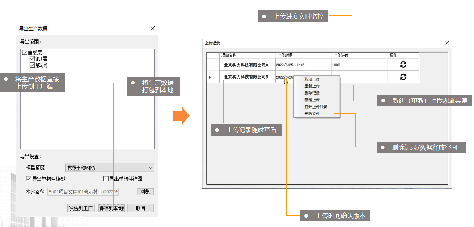Screen dimensions: 474x227
Task: Choose 重新上传 from context menu
Action: (x=312, y=86)
